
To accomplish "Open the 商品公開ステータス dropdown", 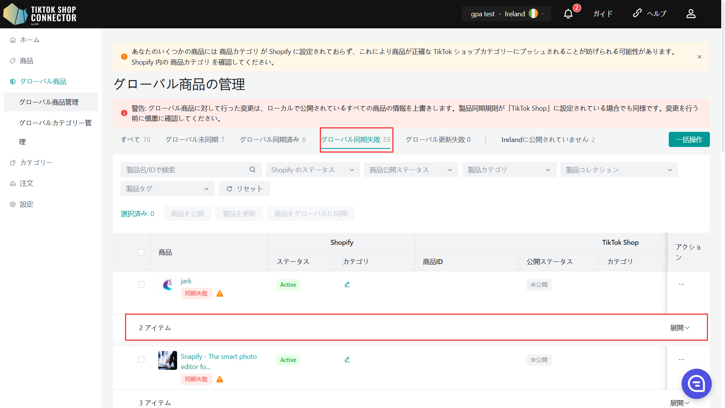I will pos(411,170).
